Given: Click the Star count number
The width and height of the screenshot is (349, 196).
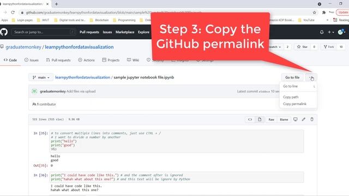Looking at the screenshot, I should (x=314, y=47).
